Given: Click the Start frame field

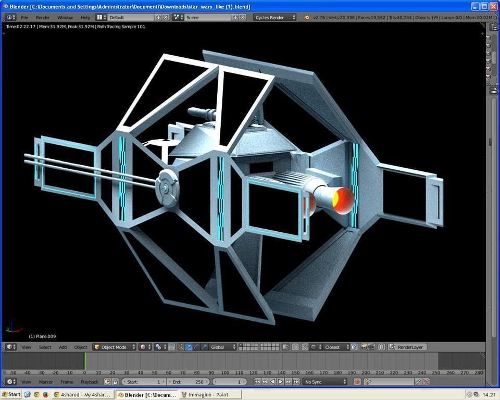Looking at the screenshot, I should point(144,381).
